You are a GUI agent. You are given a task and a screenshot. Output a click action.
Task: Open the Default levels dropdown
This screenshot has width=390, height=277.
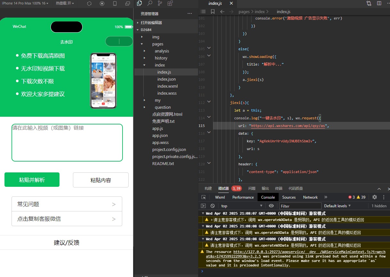338,206
